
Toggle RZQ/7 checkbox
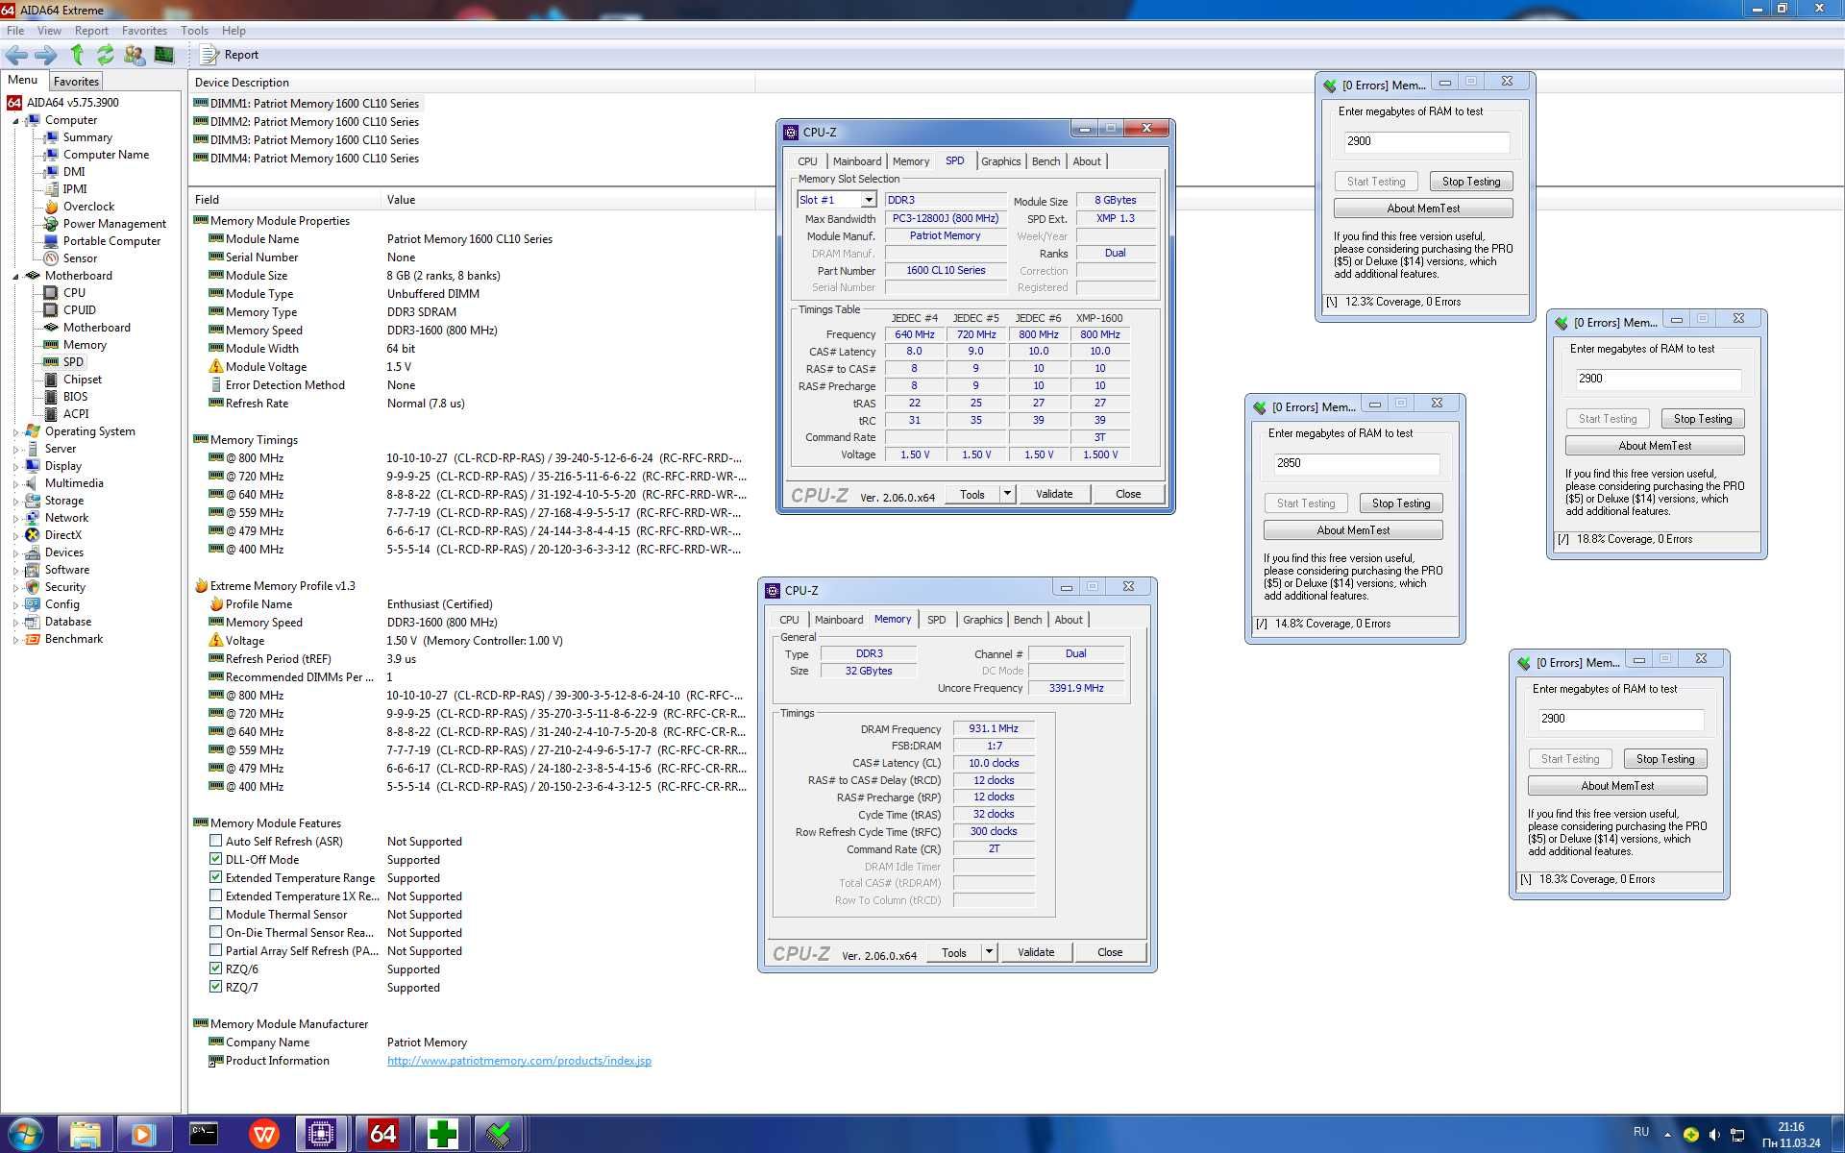(215, 987)
